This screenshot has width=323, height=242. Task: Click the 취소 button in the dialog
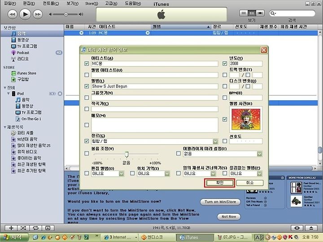250,183
